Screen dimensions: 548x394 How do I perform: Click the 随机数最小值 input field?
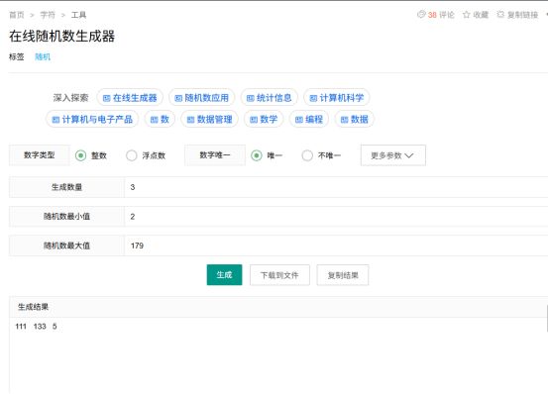[336, 217]
